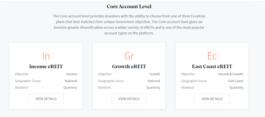Click the orange 'Ec' East Coast eREIT symbol
Image resolution: width=265 pixels, height=117 pixels.
[212, 56]
